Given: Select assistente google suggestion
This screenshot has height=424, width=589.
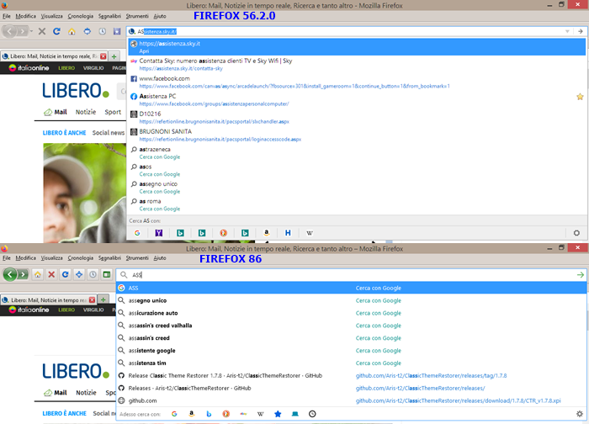Looking at the screenshot, I should click(x=351, y=351).
